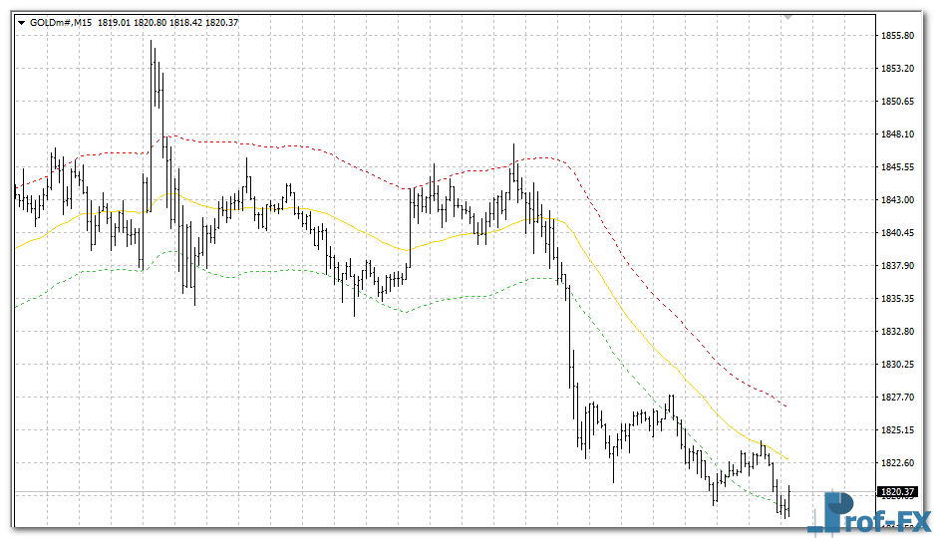Click the 1822.60 price axis label
Image resolution: width=934 pixels, height=538 pixels.
pos(898,463)
